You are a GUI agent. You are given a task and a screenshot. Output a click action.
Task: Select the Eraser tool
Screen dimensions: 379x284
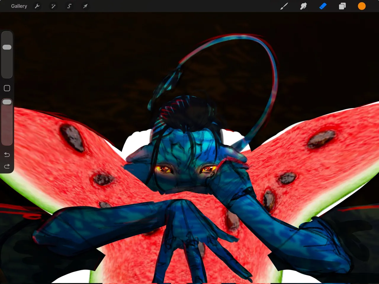(323, 6)
